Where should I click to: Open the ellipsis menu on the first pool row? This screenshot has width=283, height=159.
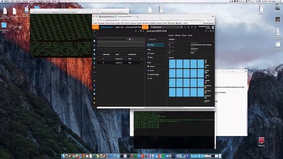[141, 59]
